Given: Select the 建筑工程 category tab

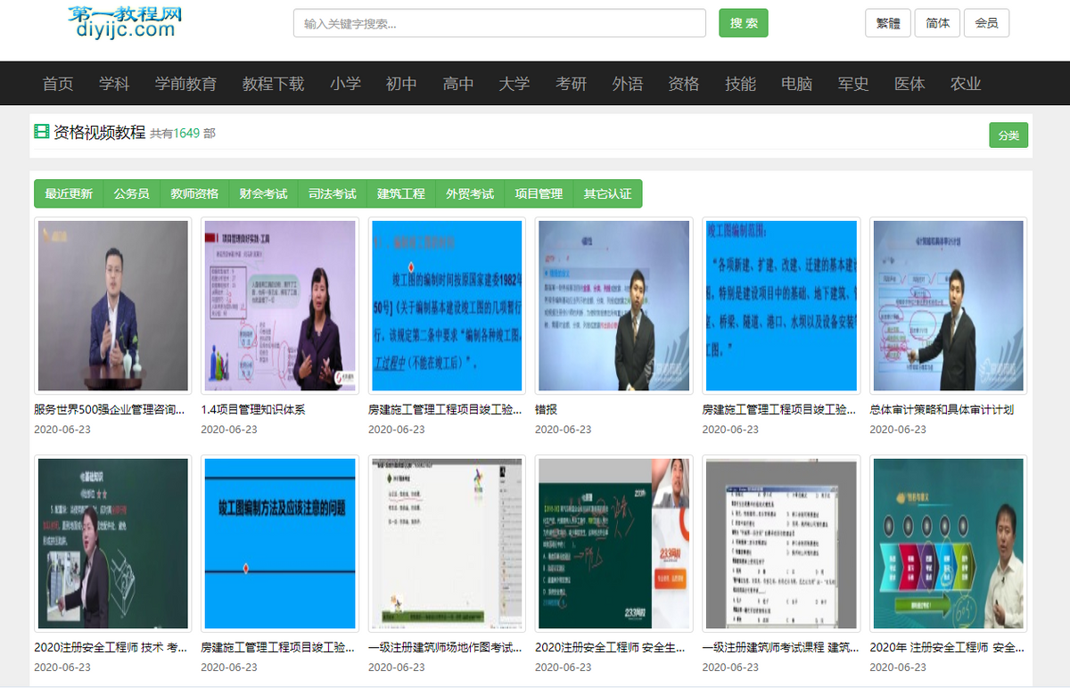Looking at the screenshot, I should (400, 193).
